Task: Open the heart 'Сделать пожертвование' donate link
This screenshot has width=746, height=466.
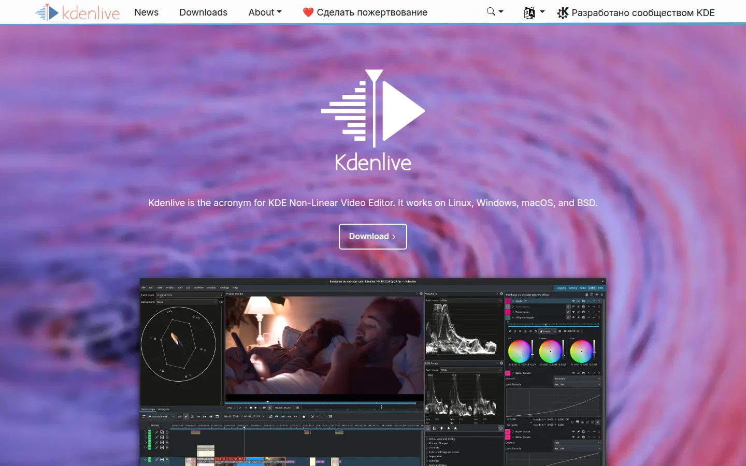Action: 365,12
